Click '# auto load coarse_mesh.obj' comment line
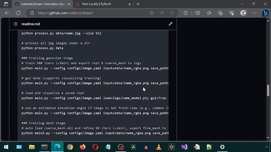 pos(95,128)
